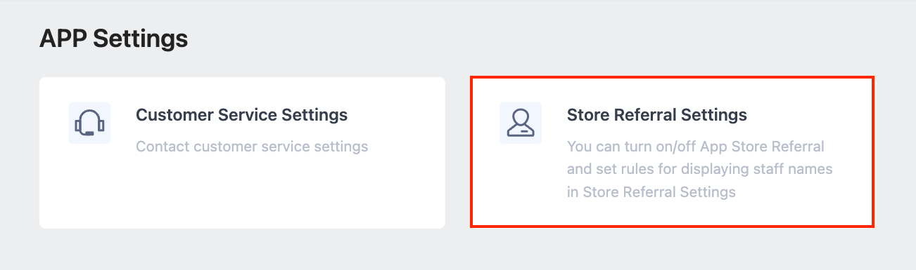Tap the headphones icon tile in first card

coord(89,123)
